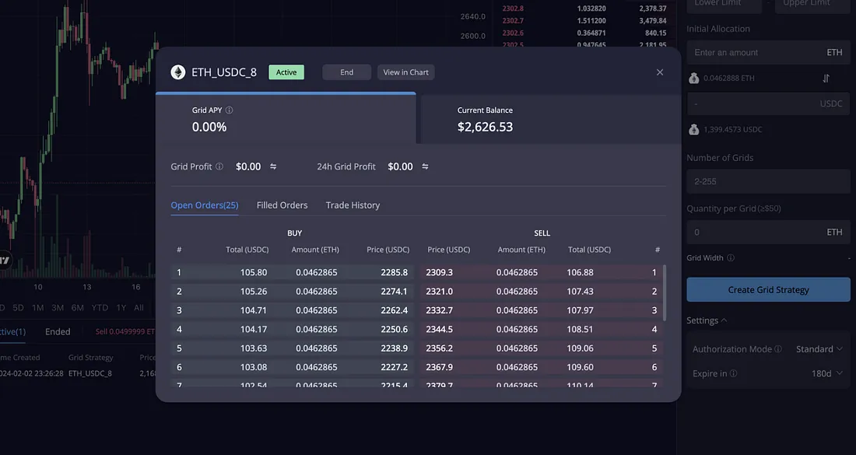Open the Trade History tab
Screen dimensions: 856x455
click(x=353, y=205)
